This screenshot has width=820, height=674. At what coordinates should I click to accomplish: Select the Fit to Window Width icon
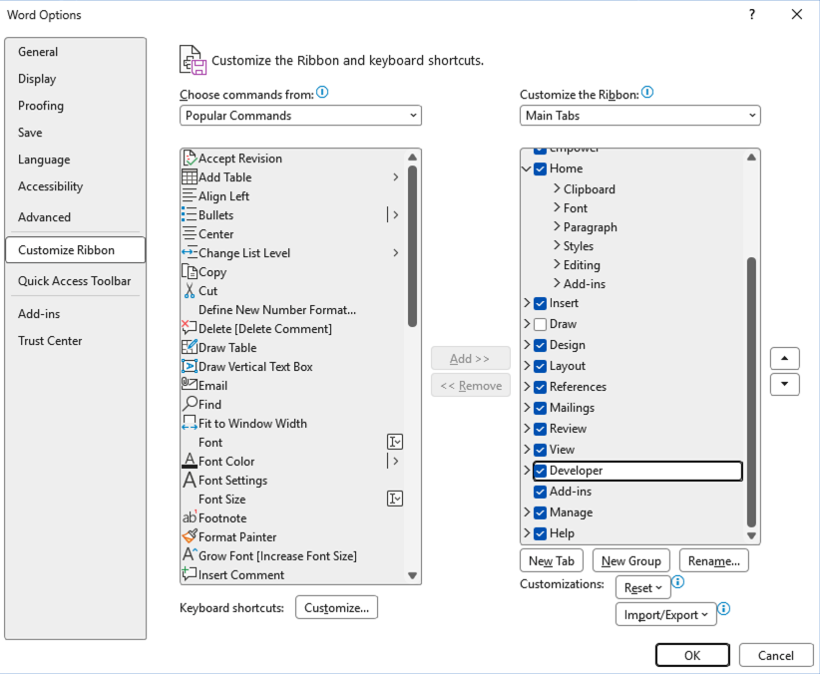click(190, 423)
